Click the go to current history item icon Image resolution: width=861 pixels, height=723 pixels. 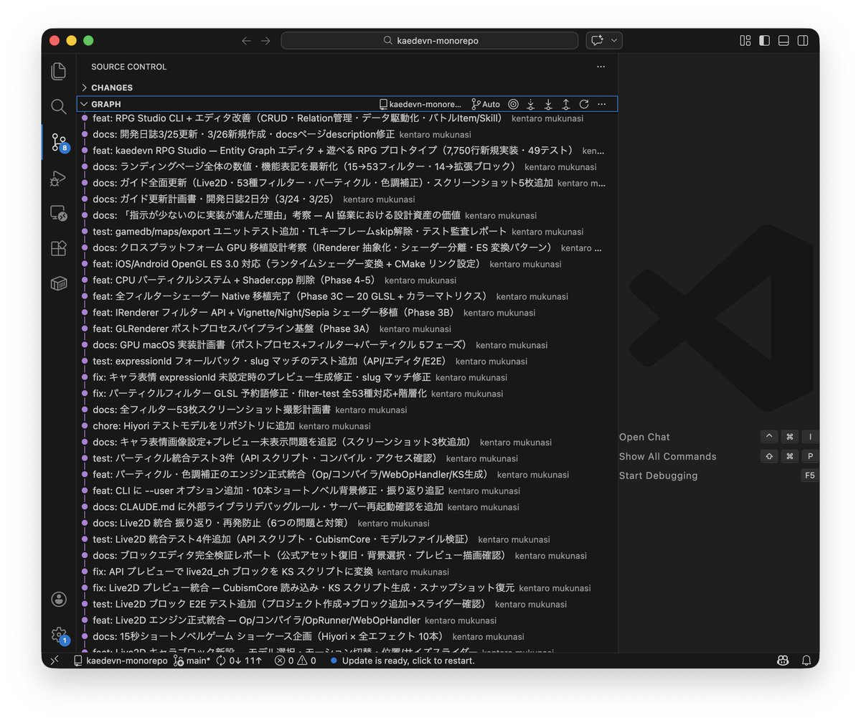pos(513,104)
